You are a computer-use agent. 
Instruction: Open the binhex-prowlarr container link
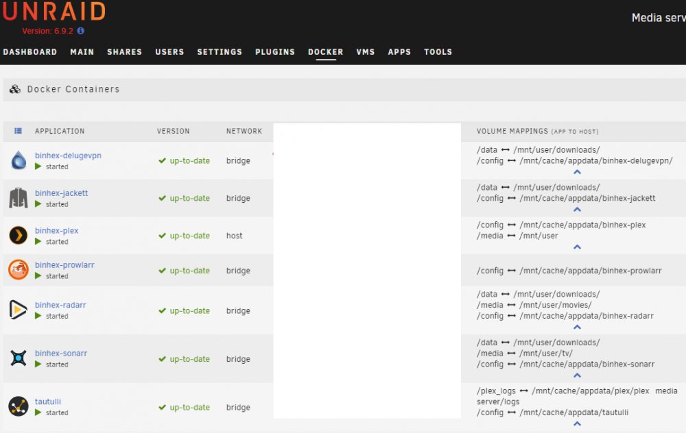click(64, 264)
